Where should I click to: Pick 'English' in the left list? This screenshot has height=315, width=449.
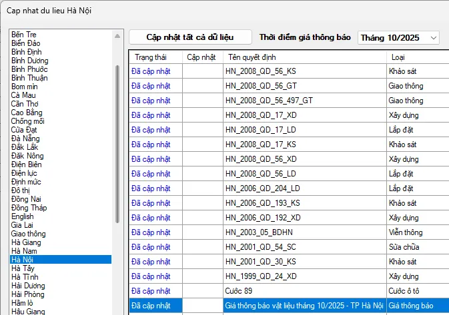click(x=23, y=216)
